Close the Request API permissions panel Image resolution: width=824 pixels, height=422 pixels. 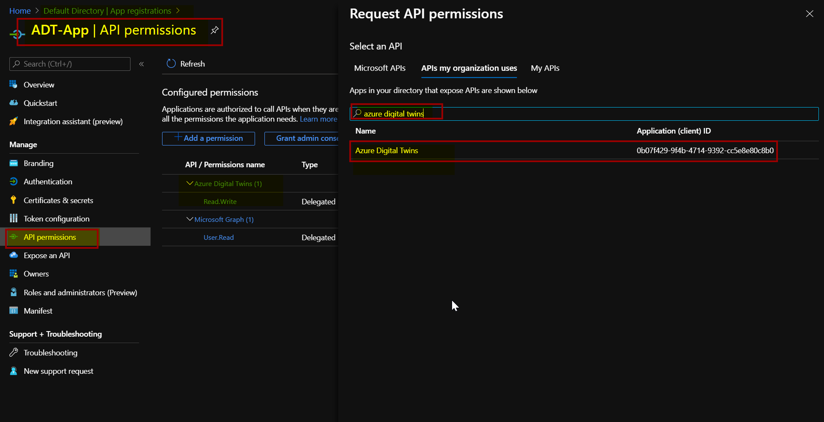pos(809,14)
